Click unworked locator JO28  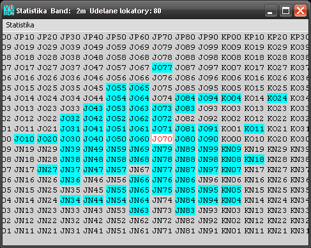(x=47, y=57)
